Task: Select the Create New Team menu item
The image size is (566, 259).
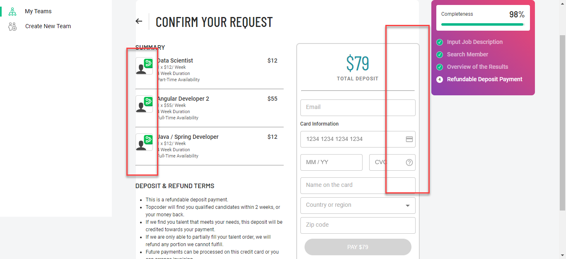Action: pos(48,26)
